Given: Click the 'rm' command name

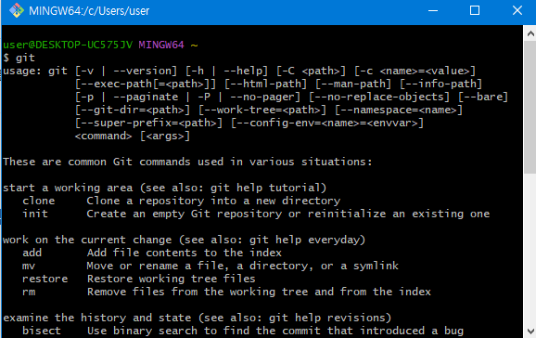Looking at the screenshot, I should (29, 292).
